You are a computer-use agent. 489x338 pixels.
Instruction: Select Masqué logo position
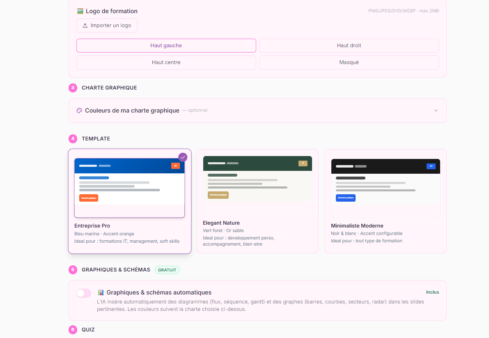(349, 62)
